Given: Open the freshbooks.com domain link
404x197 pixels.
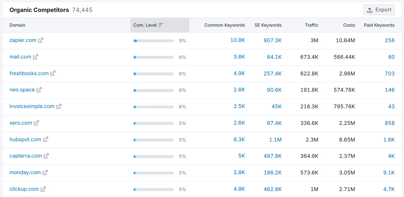Looking at the screenshot, I should (29, 73).
